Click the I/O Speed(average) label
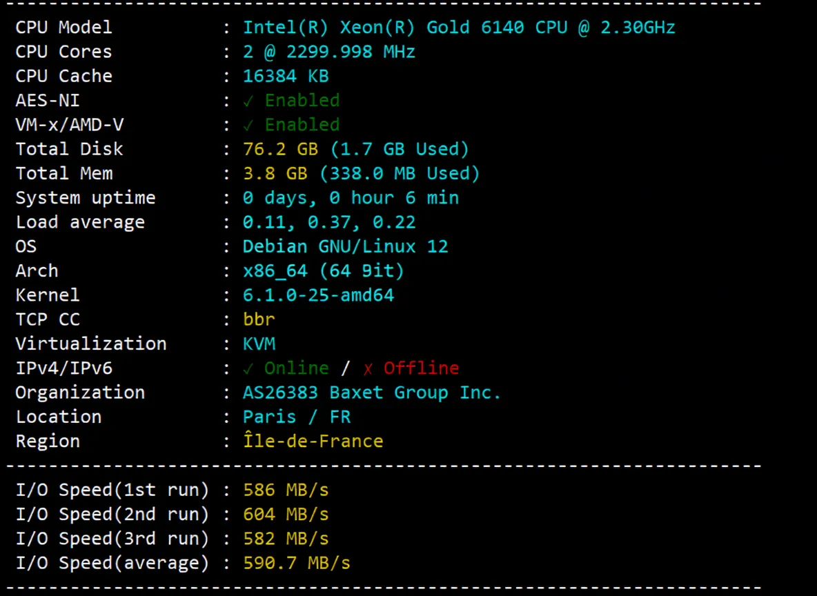Screen dimensions: 817x596 pos(112,563)
